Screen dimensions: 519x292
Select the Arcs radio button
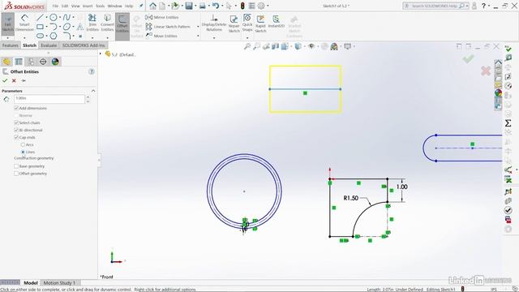pyautogui.click(x=23, y=144)
